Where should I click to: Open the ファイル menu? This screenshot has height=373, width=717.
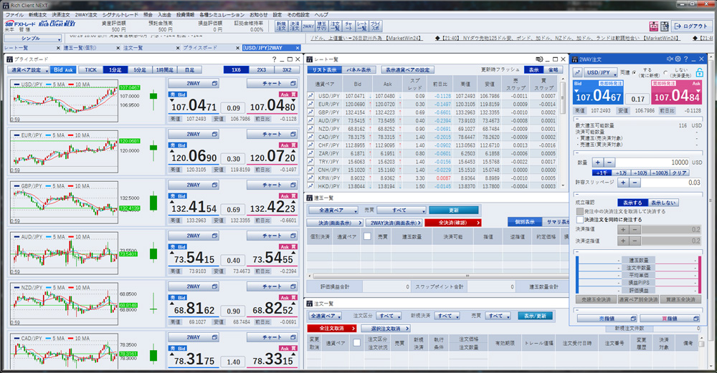(14, 14)
